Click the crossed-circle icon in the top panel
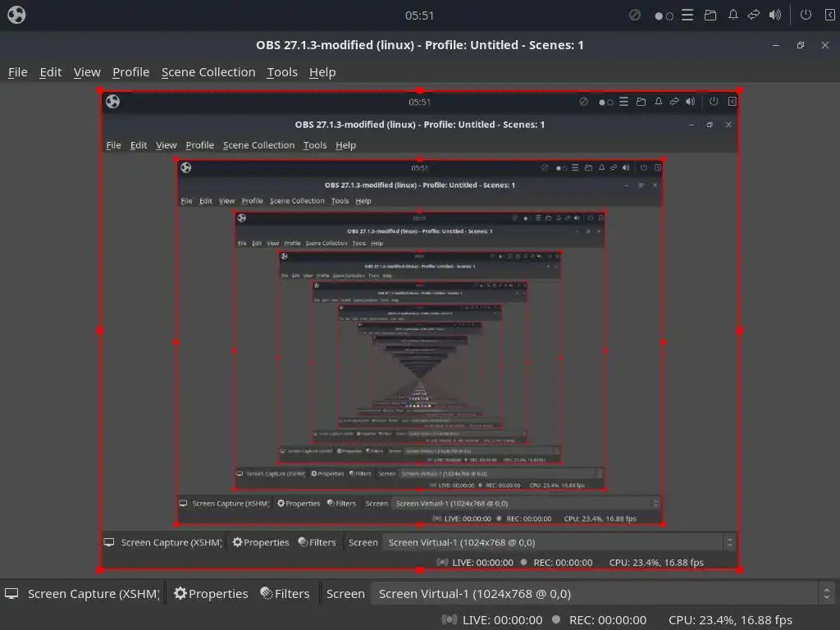The width and height of the screenshot is (840, 630). click(x=635, y=15)
